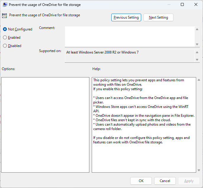The height and width of the screenshot is (188, 203).
Task: Choose the Enabled radio option
Action: [5, 38]
